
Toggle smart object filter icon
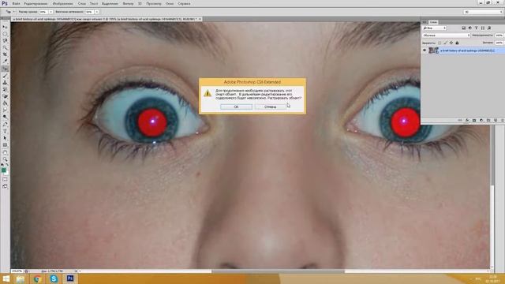(489, 28)
